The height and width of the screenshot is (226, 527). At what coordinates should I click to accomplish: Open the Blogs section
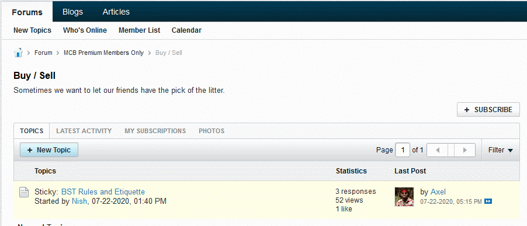(72, 12)
